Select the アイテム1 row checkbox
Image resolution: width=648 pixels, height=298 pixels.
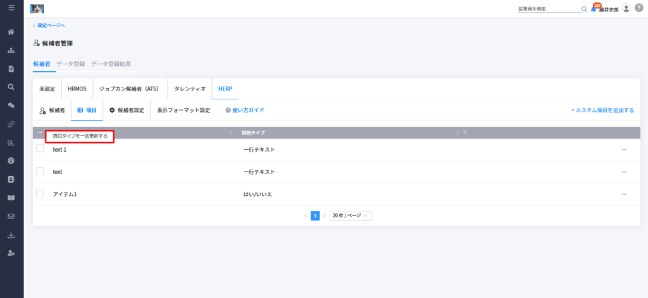(40, 193)
